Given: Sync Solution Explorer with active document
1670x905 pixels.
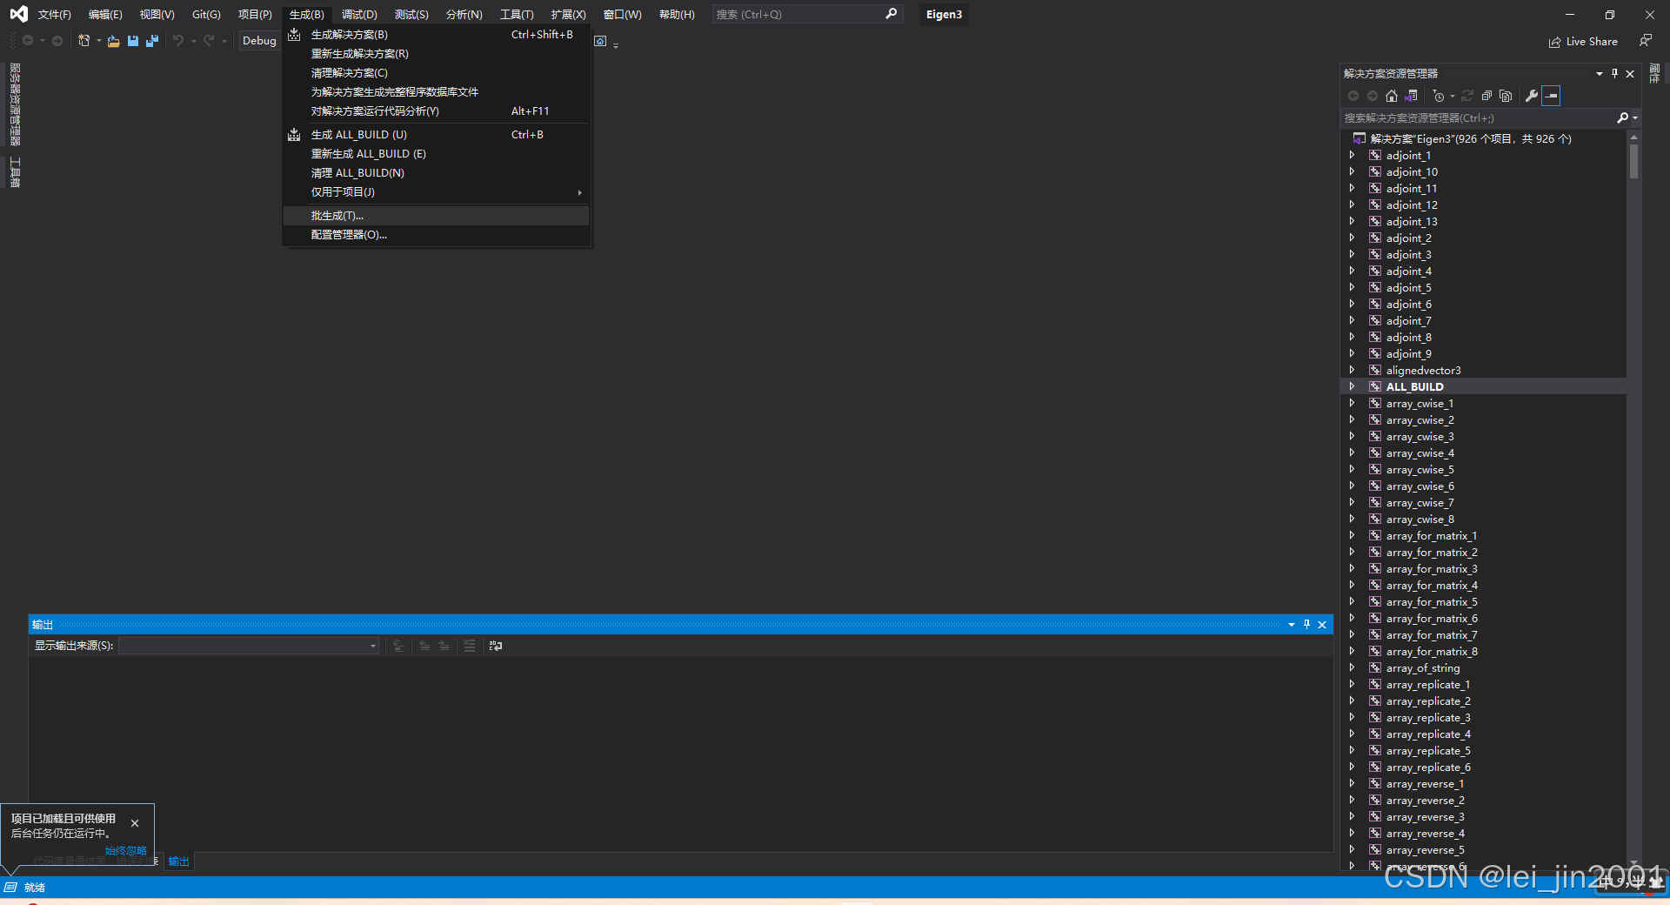Looking at the screenshot, I should pyautogui.click(x=1412, y=96).
